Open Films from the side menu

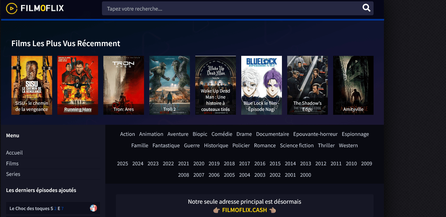pyautogui.click(x=12, y=164)
